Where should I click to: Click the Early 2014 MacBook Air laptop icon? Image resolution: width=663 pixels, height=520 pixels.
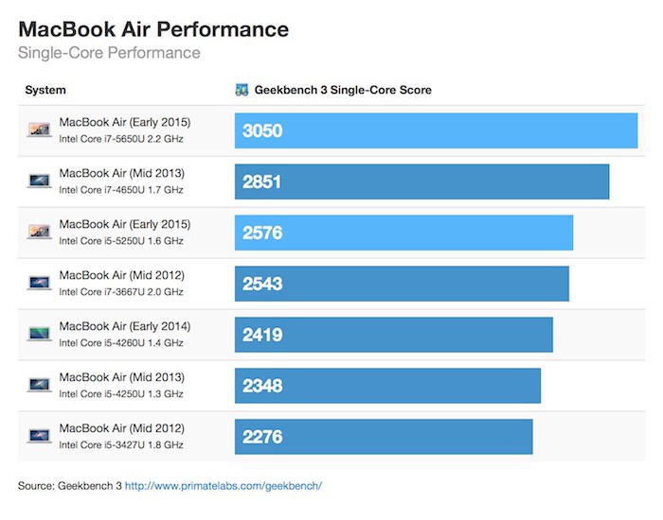coord(40,334)
